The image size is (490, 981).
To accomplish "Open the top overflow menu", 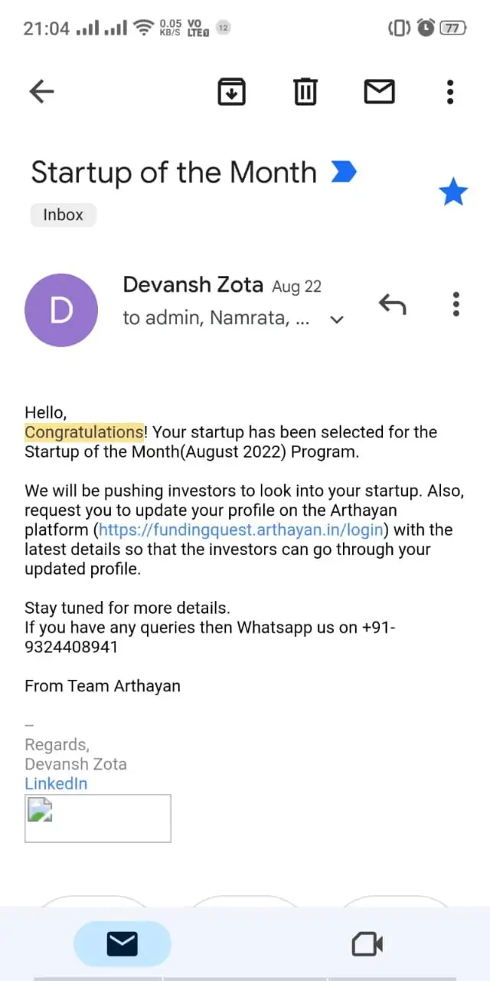I will pyautogui.click(x=450, y=92).
